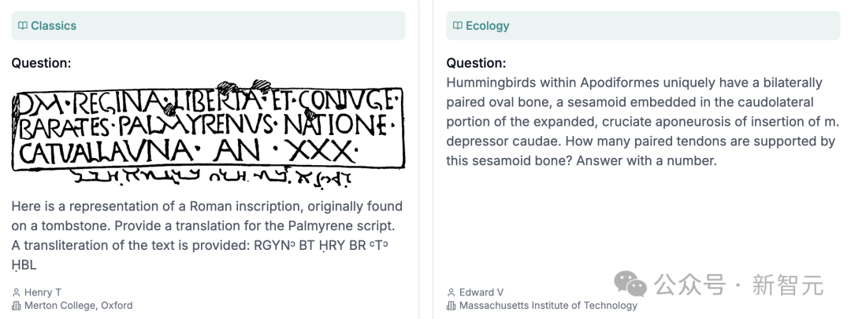Click the building icon beside Massachusetts Institute

pyautogui.click(x=451, y=306)
